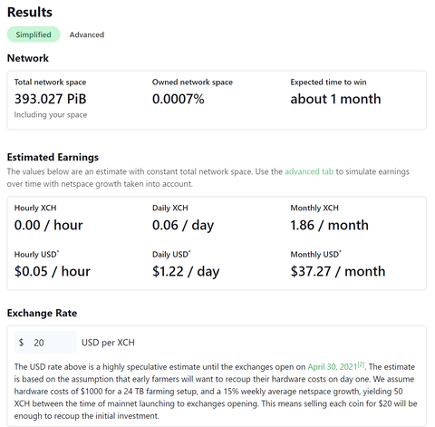Open the April 30, 2021 link

[333, 367]
